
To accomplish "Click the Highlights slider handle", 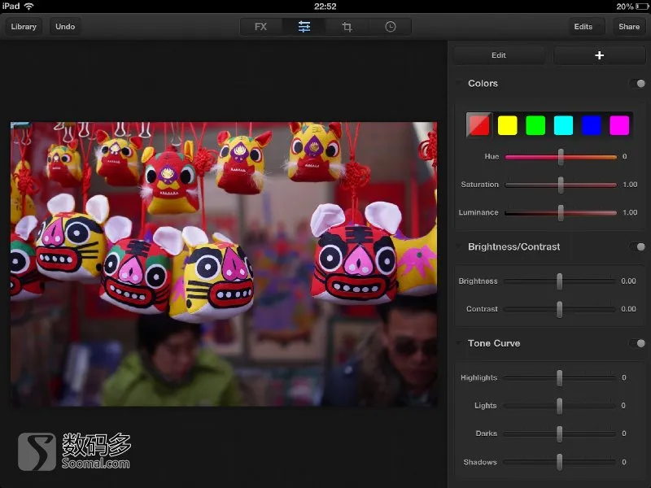I will tap(560, 378).
